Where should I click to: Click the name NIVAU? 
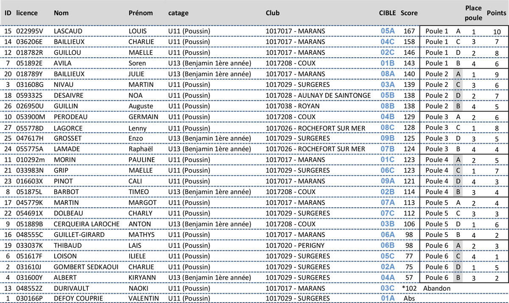pos(63,85)
